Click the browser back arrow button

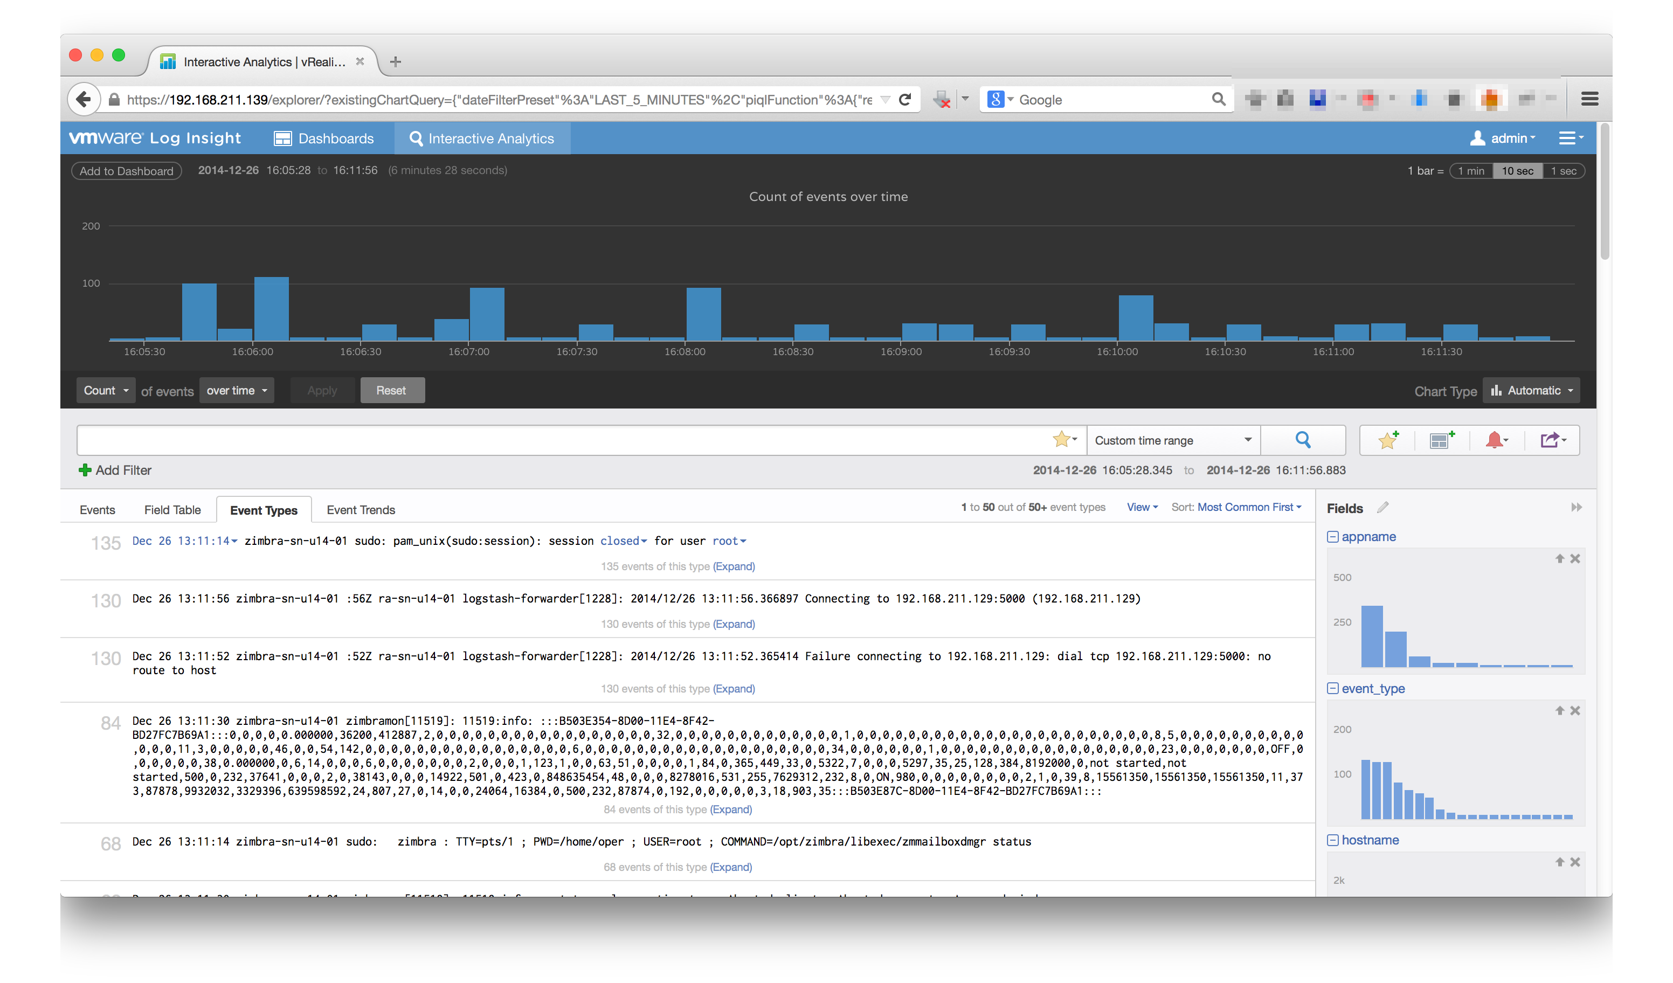pyautogui.click(x=84, y=100)
